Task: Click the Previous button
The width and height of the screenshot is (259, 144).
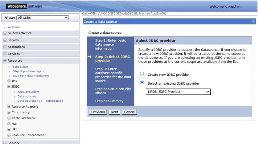Action: 98,112
